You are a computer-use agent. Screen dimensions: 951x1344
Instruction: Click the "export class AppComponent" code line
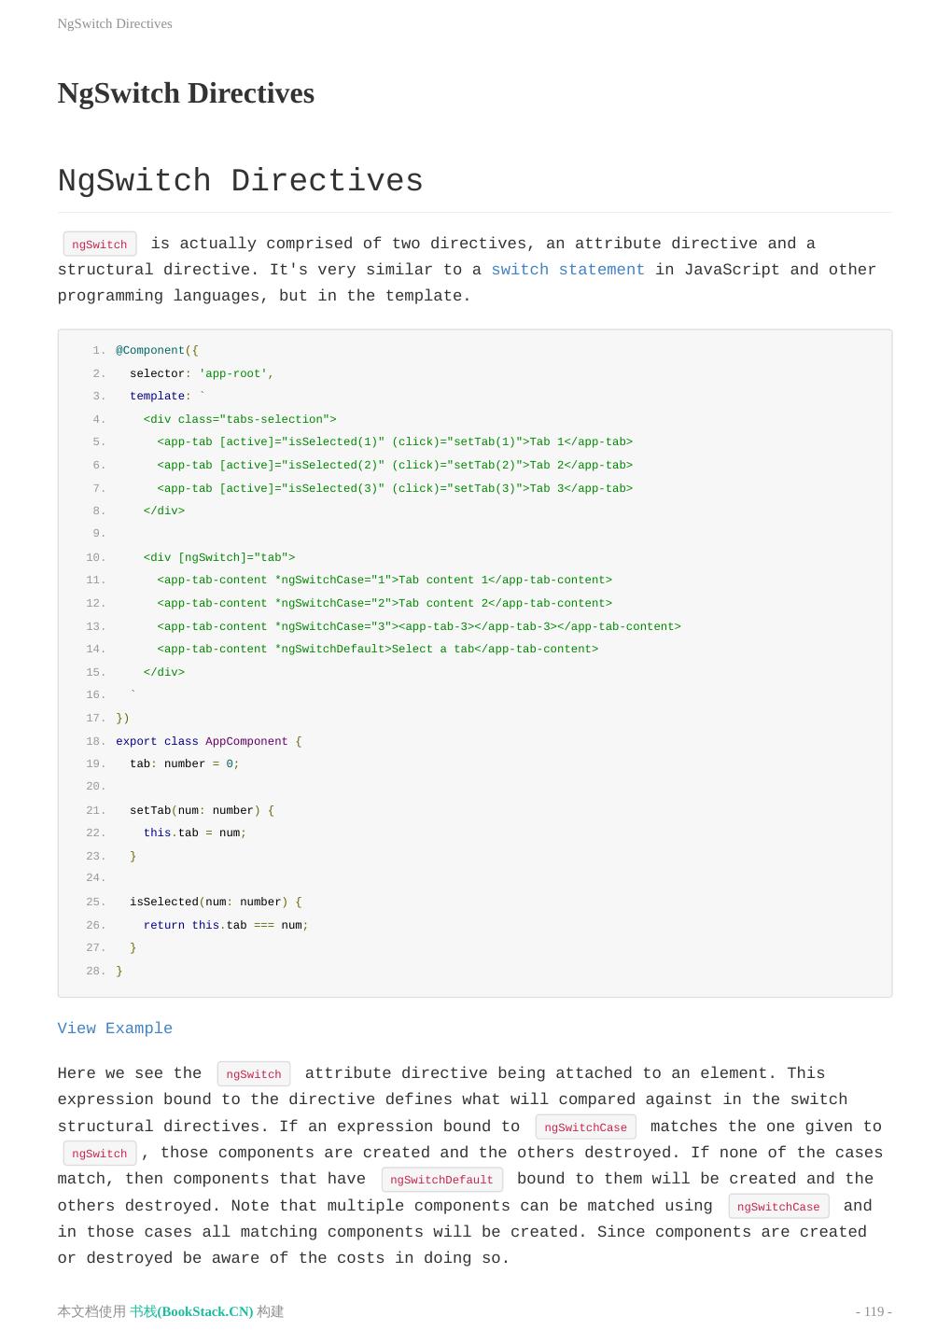tap(208, 741)
